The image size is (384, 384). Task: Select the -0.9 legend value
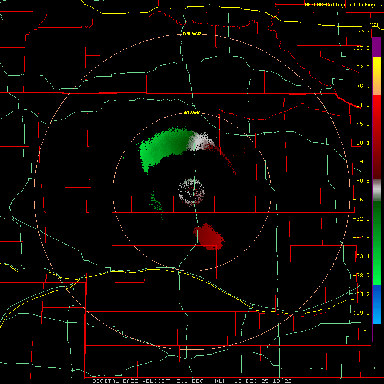point(363,181)
